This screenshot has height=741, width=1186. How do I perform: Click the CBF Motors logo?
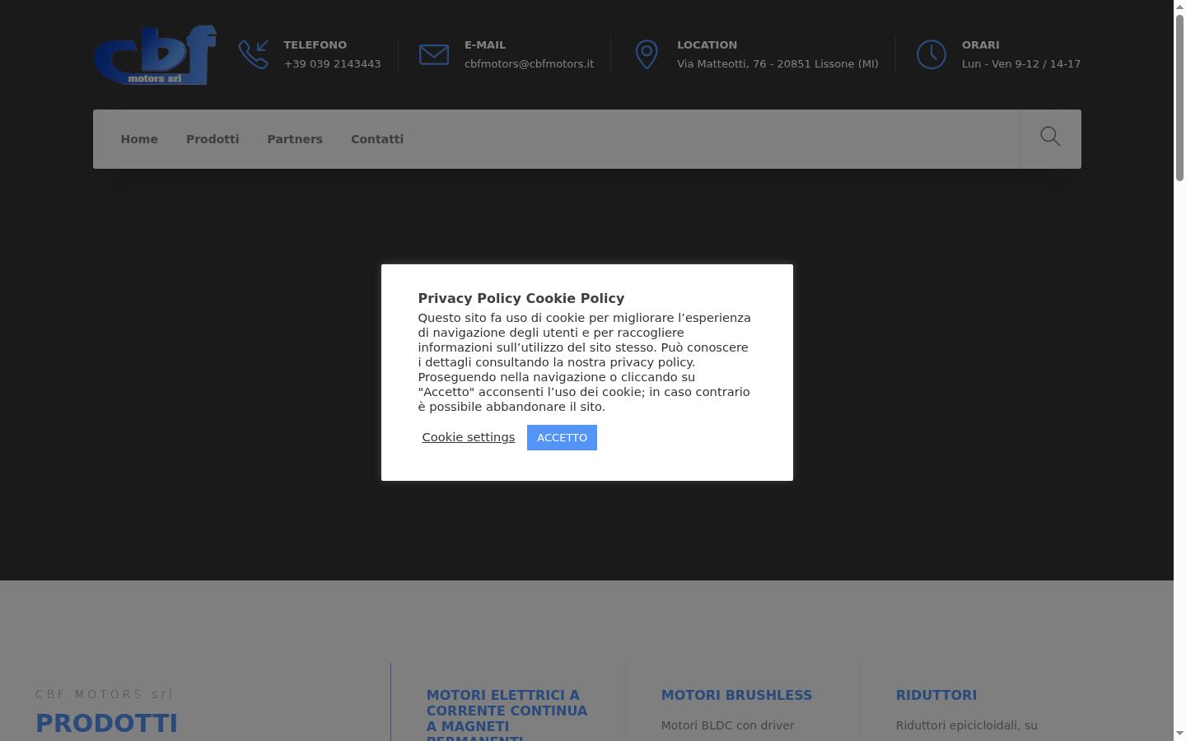pyautogui.click(x=155, y=54)
